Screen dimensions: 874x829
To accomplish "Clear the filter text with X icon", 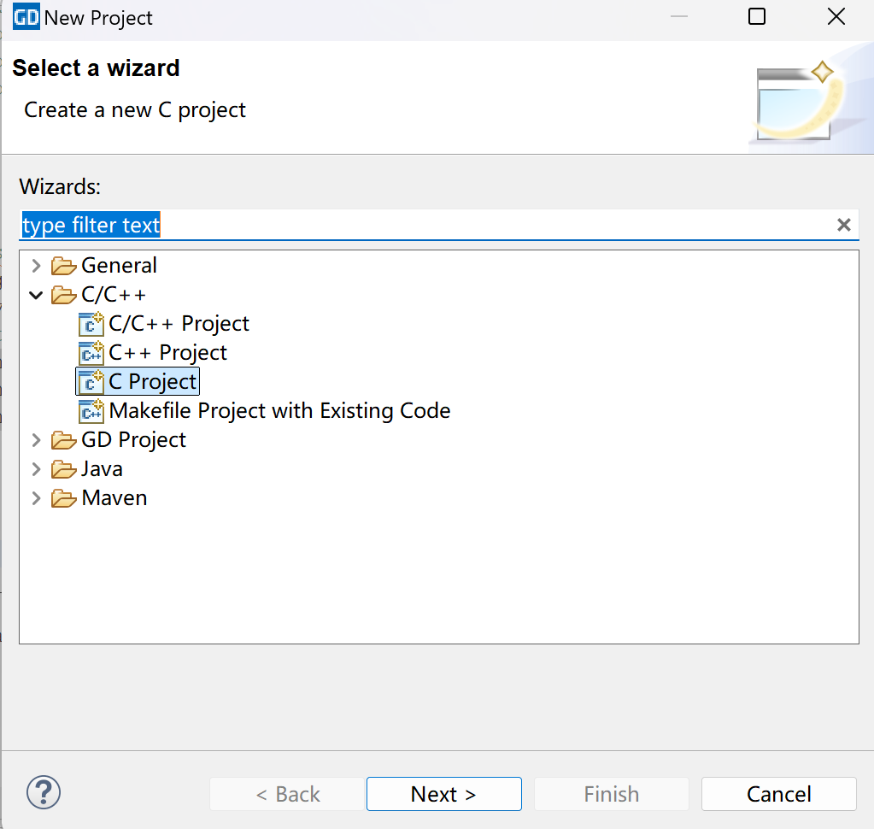I will 843,225.
